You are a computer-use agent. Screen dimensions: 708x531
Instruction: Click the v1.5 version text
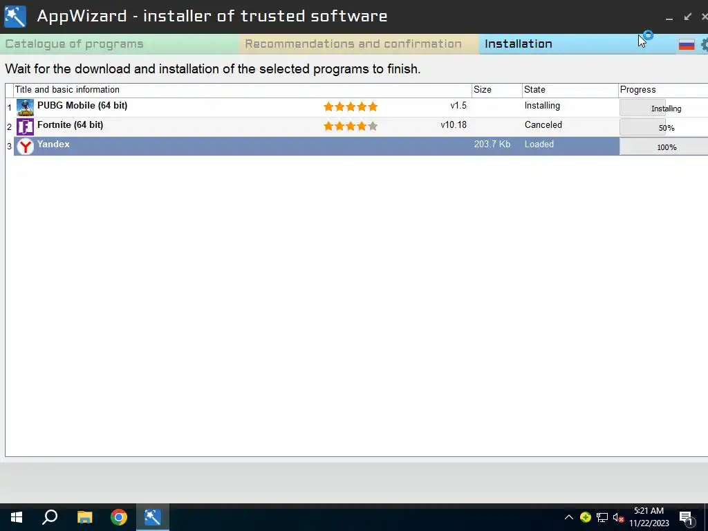click(458, 106)
